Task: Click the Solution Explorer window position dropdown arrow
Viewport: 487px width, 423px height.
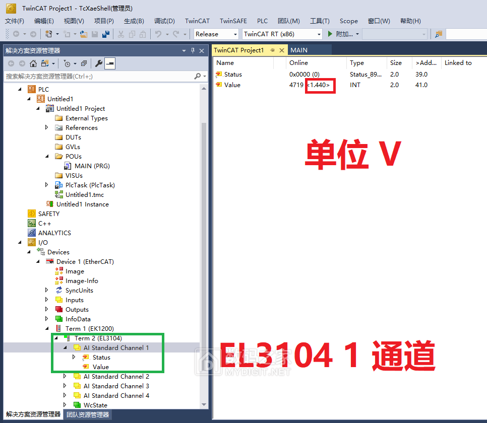Action: [184, 50]
